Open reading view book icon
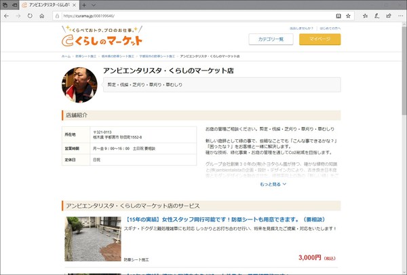 pyautogui.click(x=338, y=16)
